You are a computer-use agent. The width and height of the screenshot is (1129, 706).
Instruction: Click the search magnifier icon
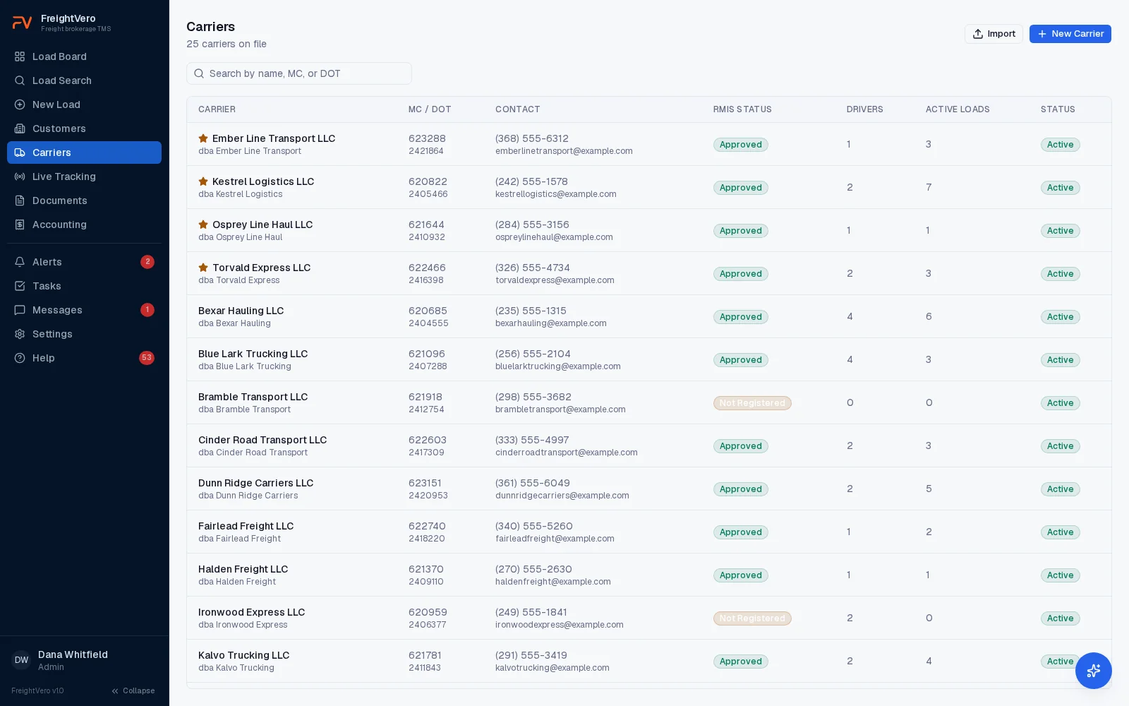(199, 73)
